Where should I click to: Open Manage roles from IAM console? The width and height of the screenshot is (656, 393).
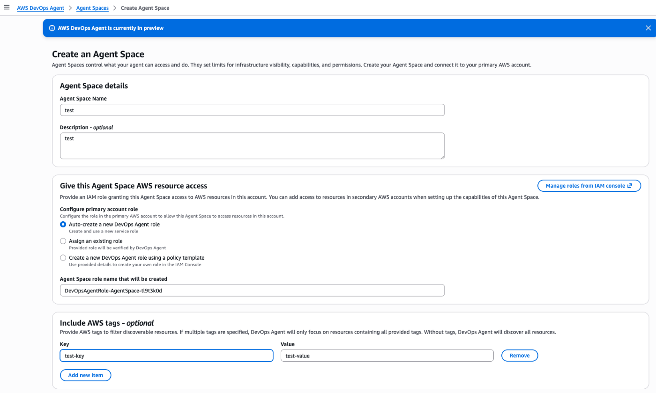[x=589, y=186]
